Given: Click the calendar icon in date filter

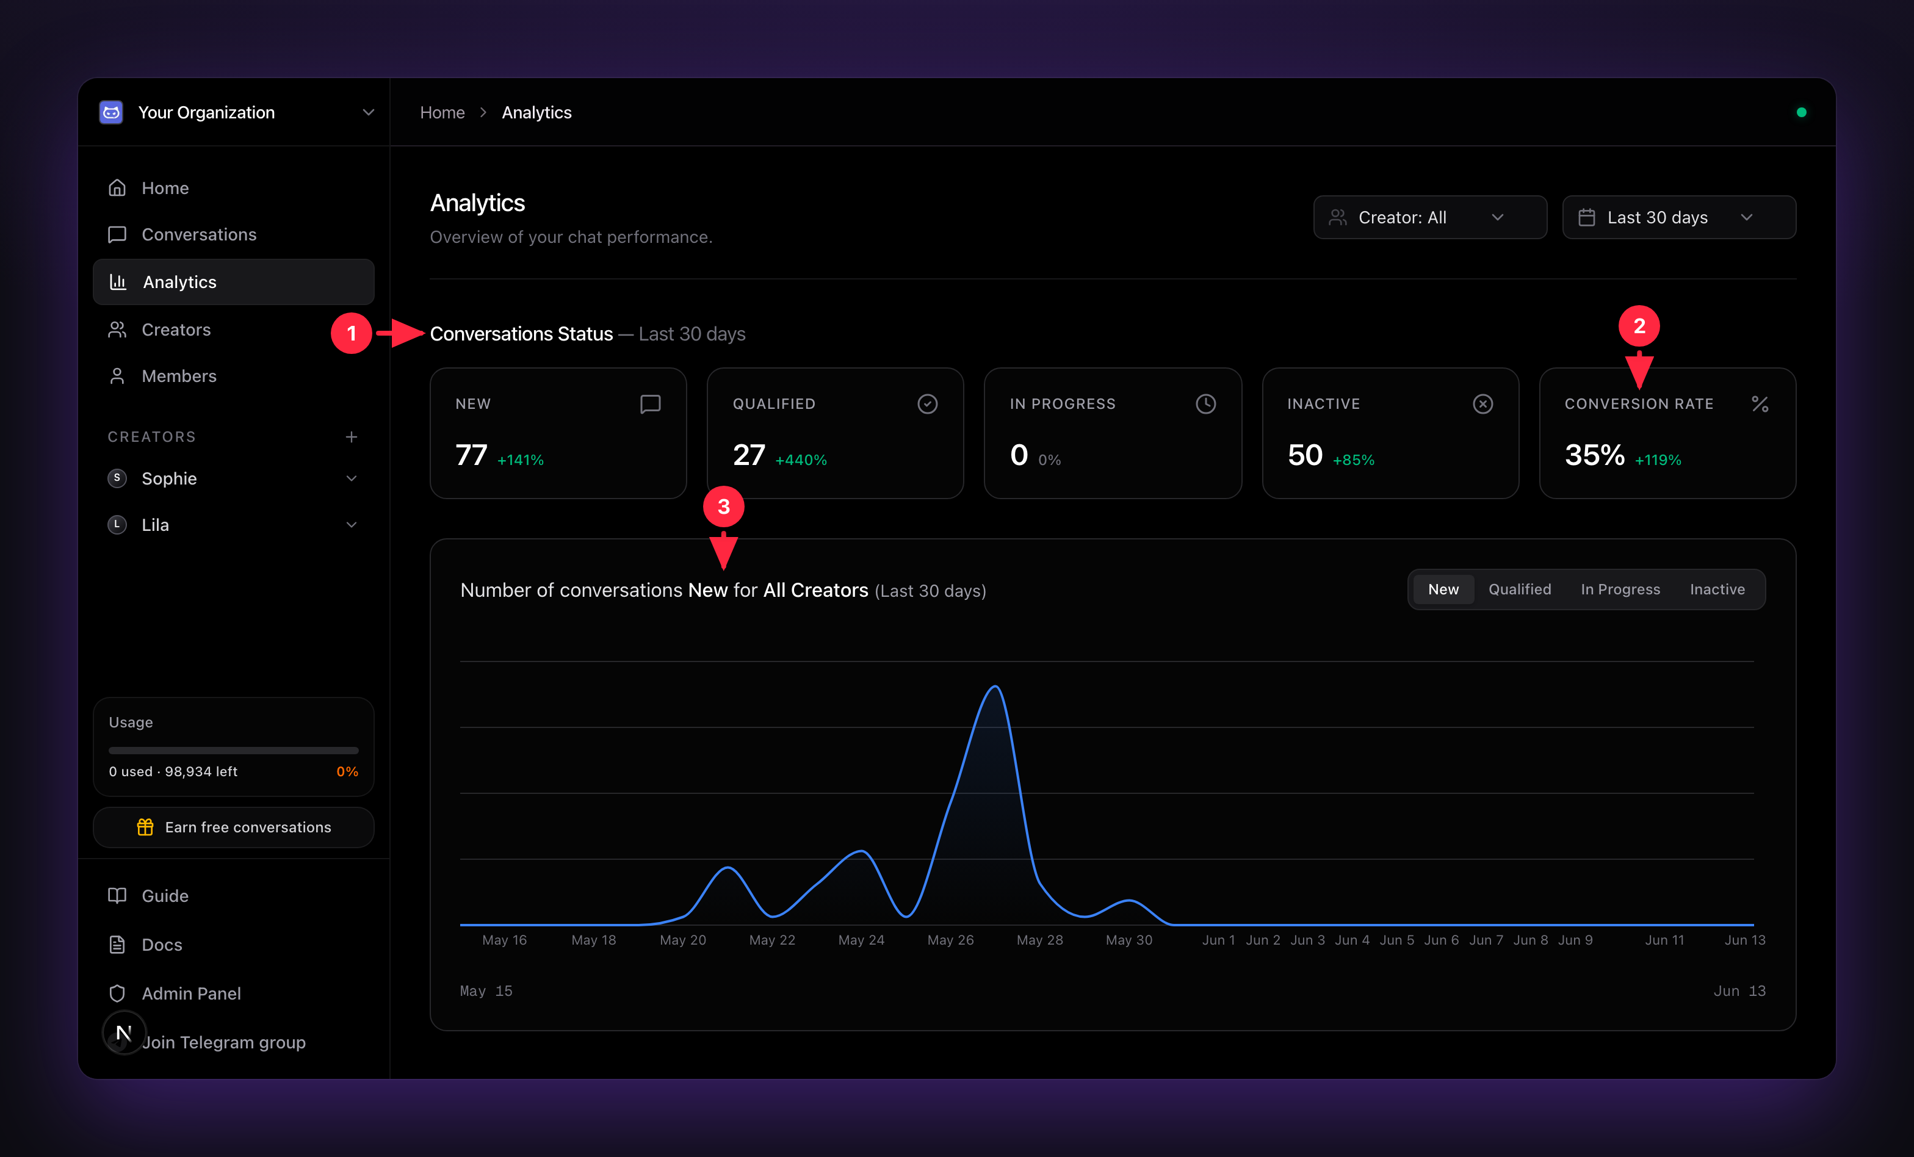Looking at the screenshot, I should (1587, 217).
